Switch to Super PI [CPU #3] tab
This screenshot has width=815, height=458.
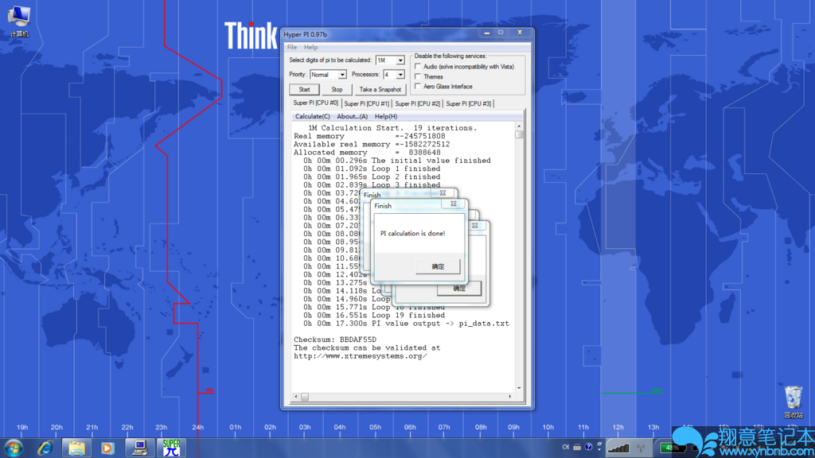(x=468, y=104)
